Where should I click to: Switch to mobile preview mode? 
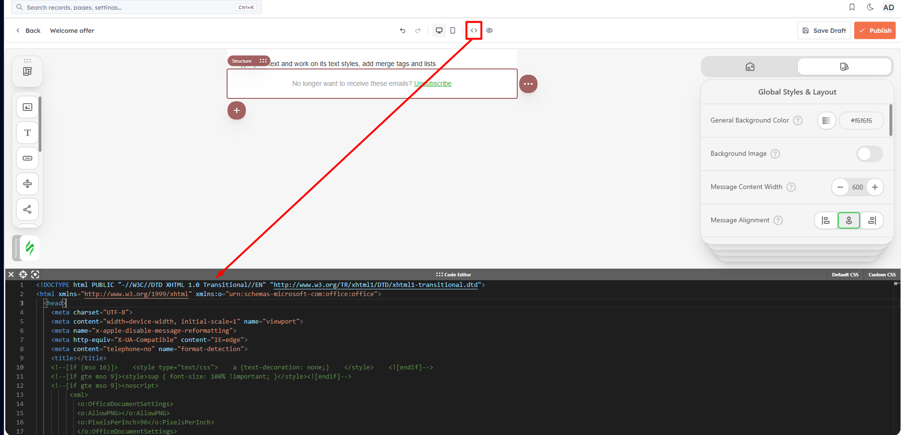pos(453,30)
